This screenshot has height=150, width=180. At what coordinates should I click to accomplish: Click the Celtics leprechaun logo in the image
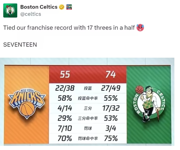click(149, 103)
